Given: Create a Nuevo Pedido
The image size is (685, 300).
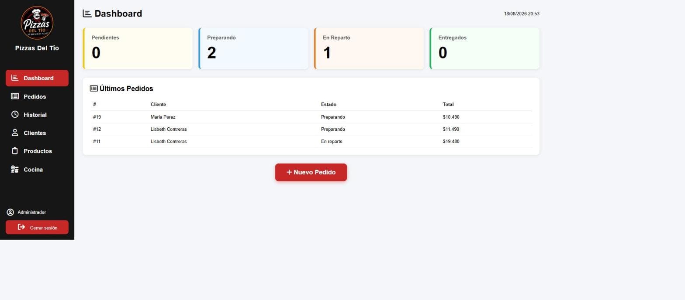Looking at the screenshot, I should coord(311,172).
